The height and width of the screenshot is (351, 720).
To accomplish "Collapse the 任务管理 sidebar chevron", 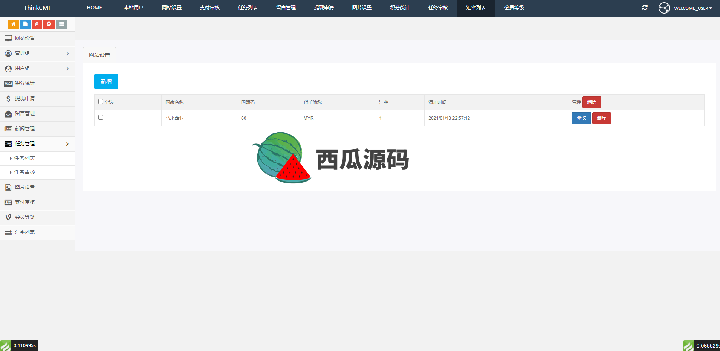I will (67, 144).
